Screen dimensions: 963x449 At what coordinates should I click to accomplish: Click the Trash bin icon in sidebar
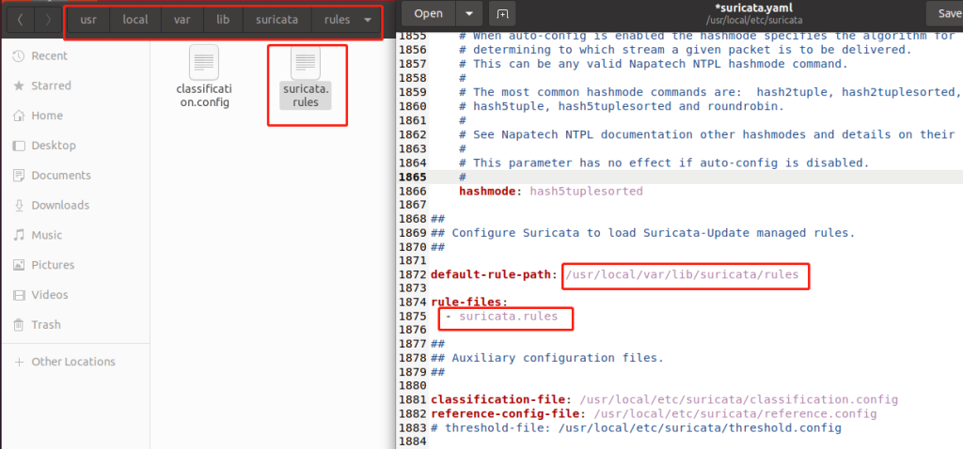click(x=19, y=324)
